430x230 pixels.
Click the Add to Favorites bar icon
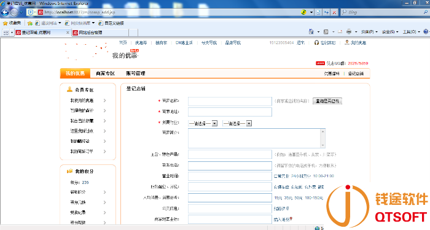[x=30, y=23]
